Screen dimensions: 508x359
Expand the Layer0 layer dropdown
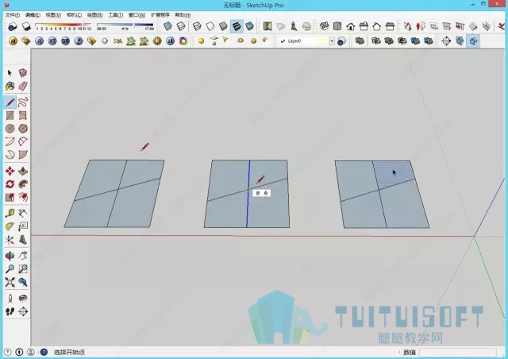click(x=332, y=41)
